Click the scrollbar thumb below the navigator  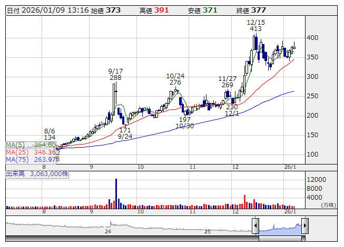tap(280, 239)
